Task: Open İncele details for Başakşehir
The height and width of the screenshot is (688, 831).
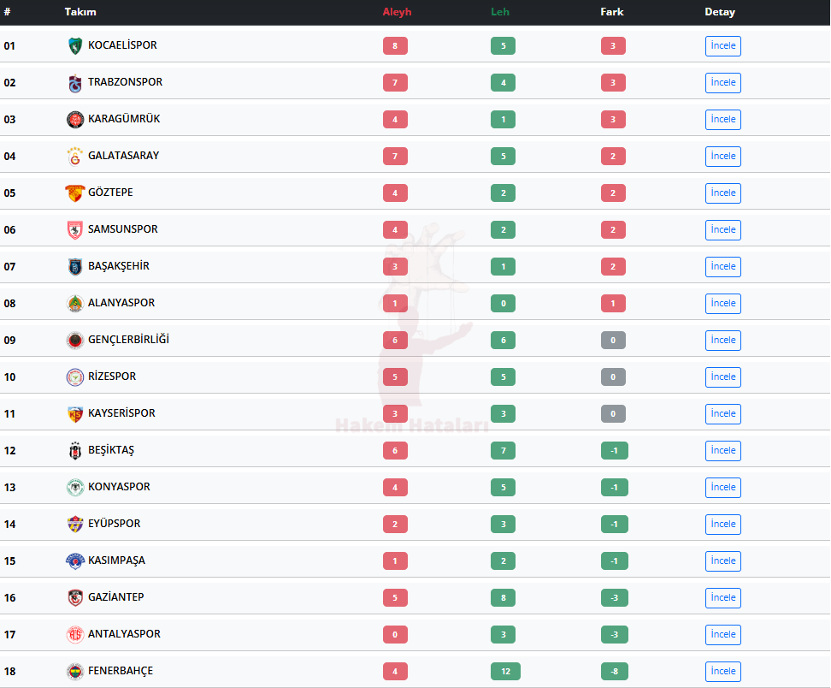Action: point(723,266)
